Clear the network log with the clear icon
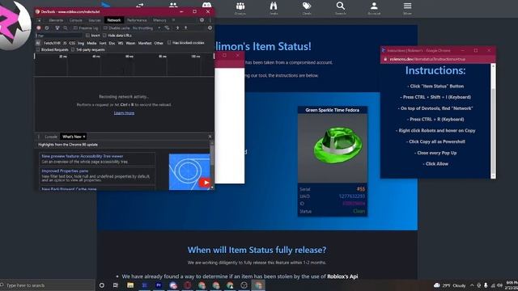Viewport: 518px width, 291px height. [x=47, y=28]
